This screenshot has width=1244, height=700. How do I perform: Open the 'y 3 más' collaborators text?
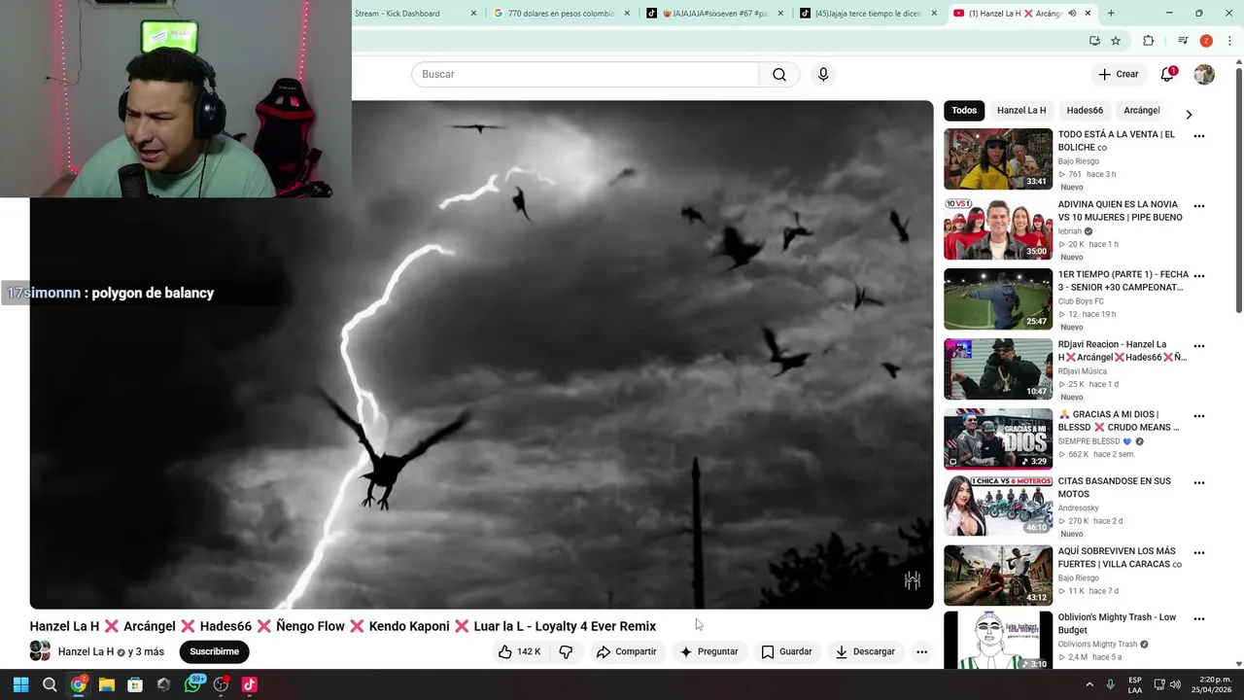point(146,651)
